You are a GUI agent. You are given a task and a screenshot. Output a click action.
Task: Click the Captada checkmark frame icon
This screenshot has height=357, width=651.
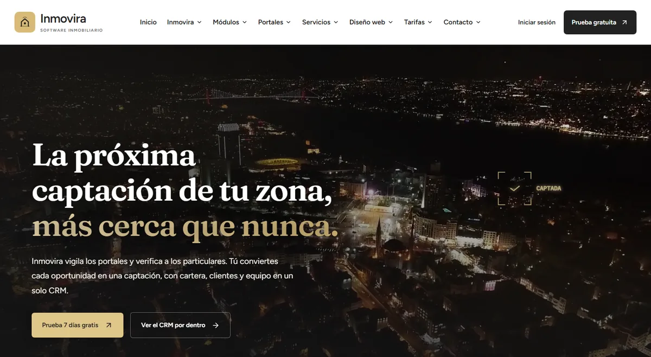point(514,188)
